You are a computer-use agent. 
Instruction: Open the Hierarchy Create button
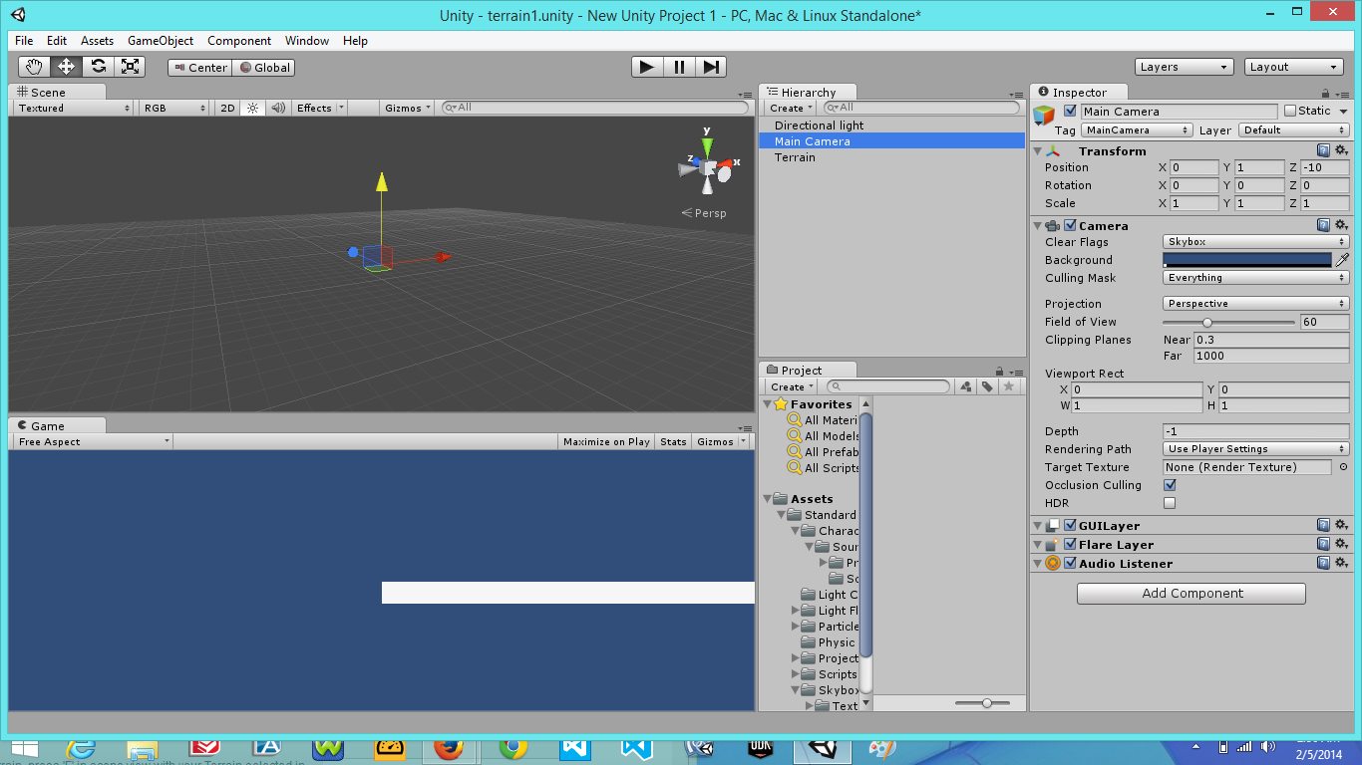[x=791, y=108]
